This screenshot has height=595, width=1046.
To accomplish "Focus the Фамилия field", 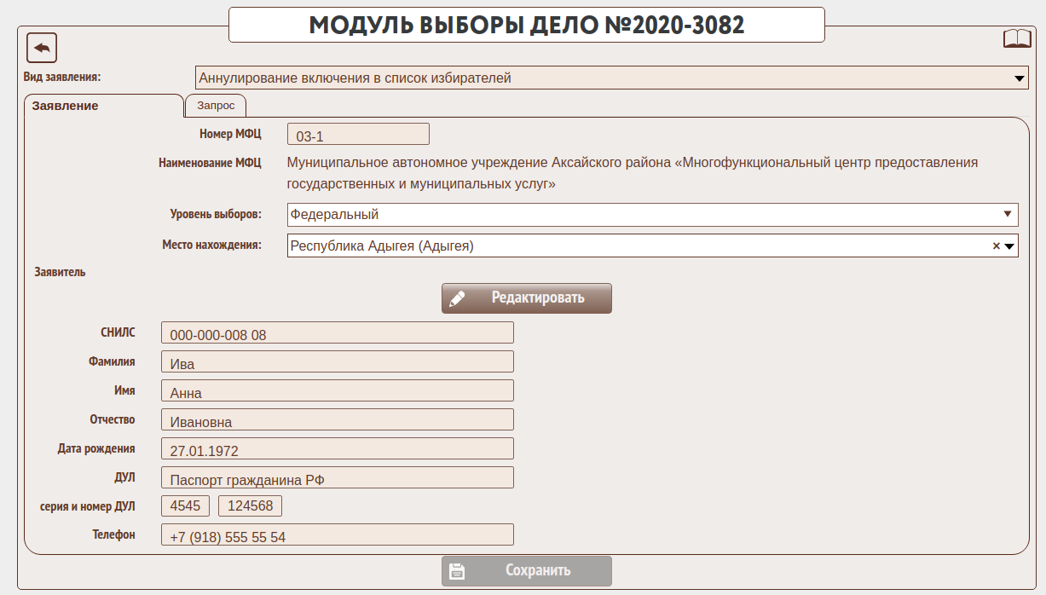I will (337, 362).
